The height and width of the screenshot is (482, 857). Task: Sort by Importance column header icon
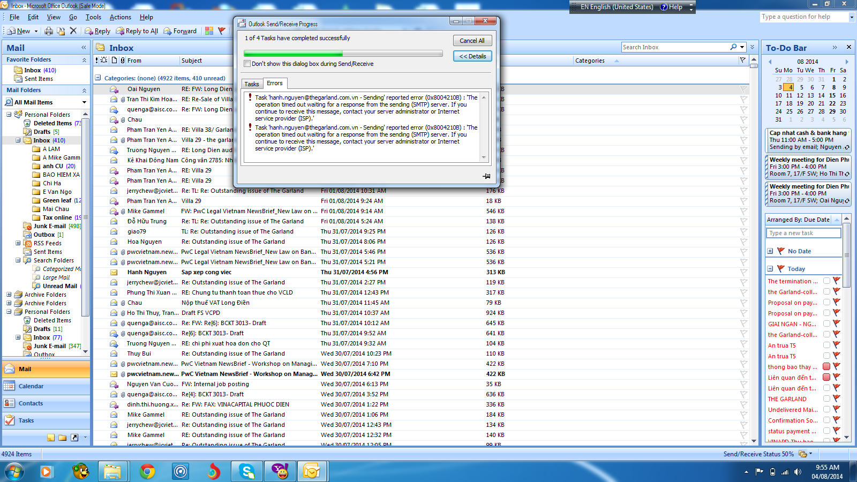point(97,61)
